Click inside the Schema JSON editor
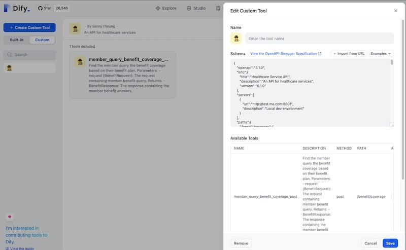406x250 pixels. click(310, 93)
